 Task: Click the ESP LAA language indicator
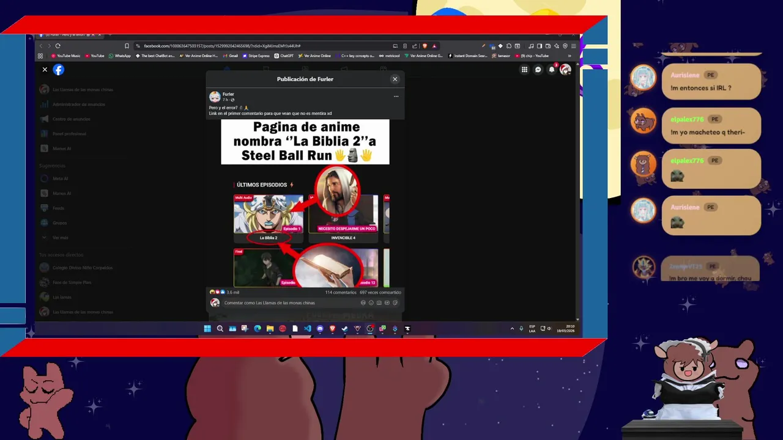point(532,329)
